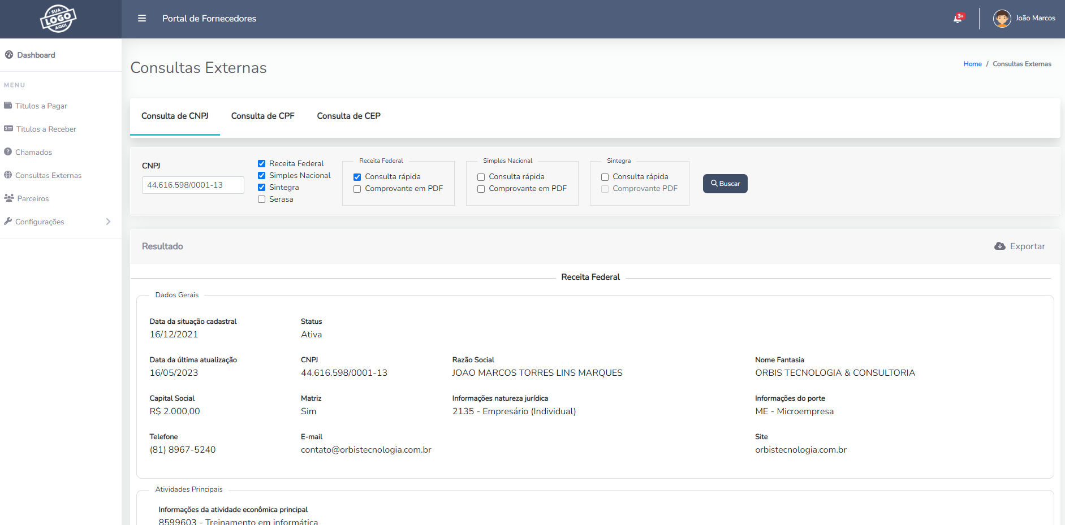The height and width of the screenshot is (525, 1065).
Task: Click into the CNPJ input field
Action: point(193,185)
